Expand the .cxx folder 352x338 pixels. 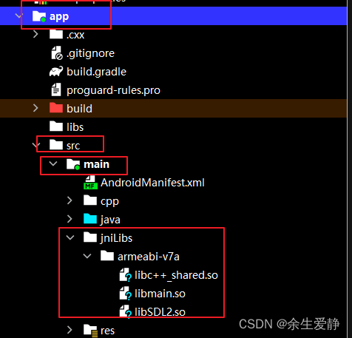point(35,34)
